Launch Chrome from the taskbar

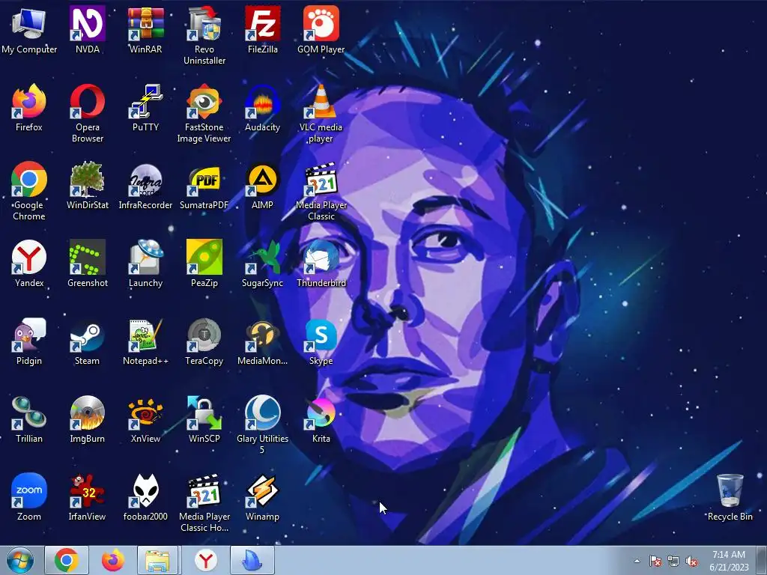click(67, 560)
